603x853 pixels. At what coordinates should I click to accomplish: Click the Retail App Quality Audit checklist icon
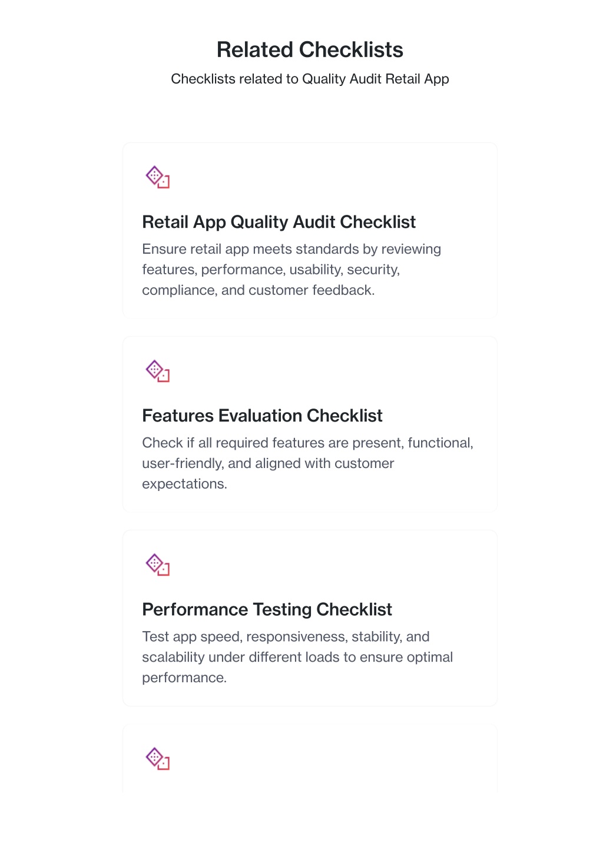158,177
